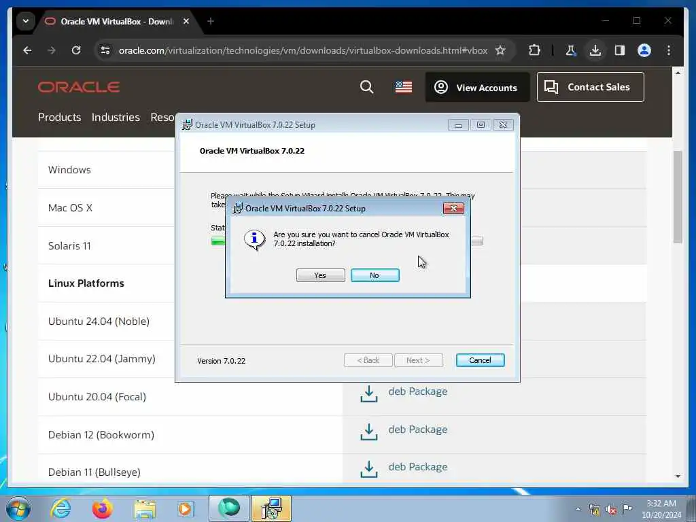Click the Windows platform row
The image size is (696, 522).
pos(107,169)
